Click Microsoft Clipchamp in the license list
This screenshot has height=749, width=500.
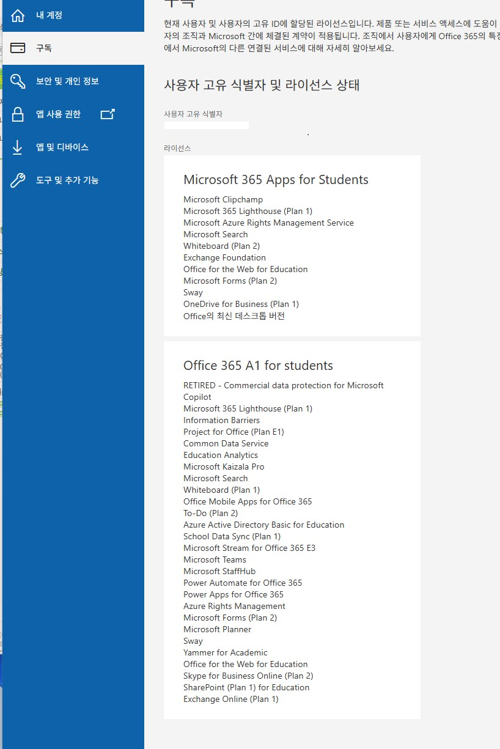coord(223,199)
